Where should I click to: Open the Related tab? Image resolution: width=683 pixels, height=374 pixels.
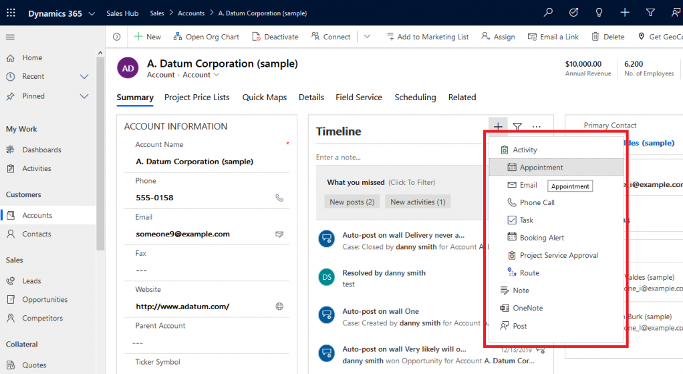[462, 98]
